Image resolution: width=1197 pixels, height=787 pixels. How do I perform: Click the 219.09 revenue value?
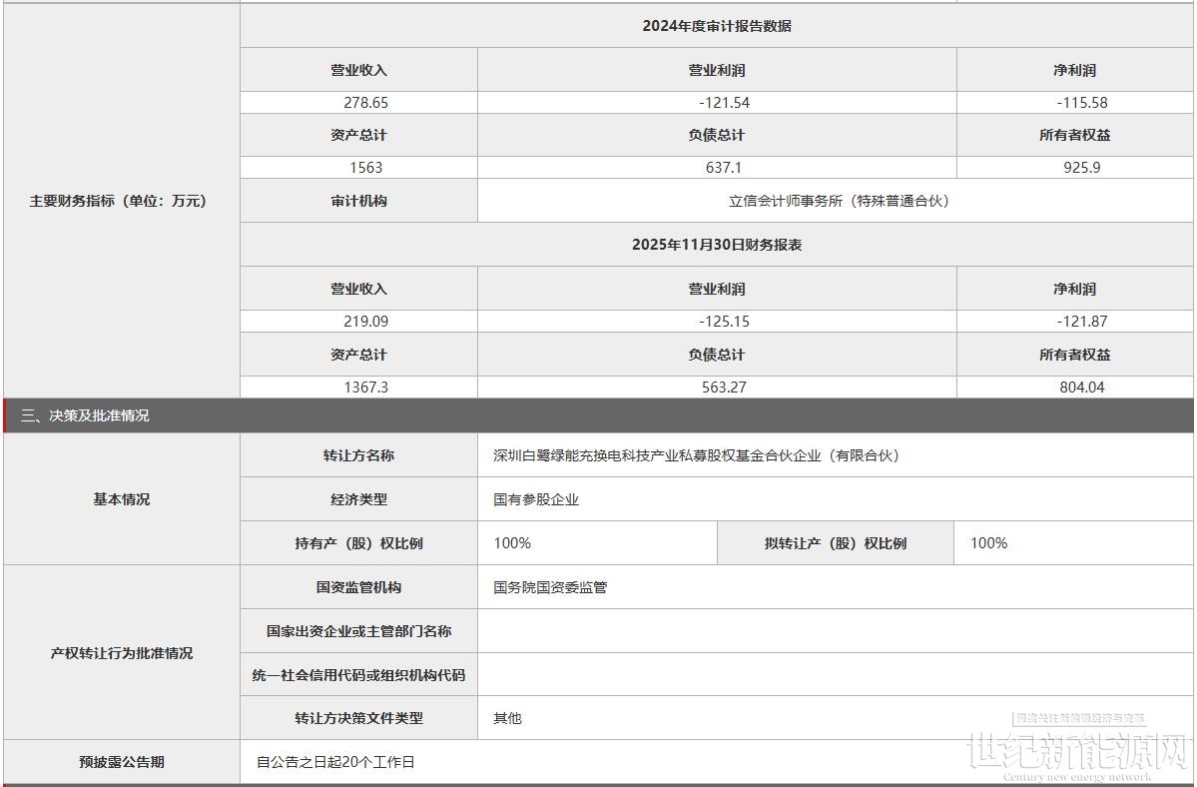[x=363, y=322]
